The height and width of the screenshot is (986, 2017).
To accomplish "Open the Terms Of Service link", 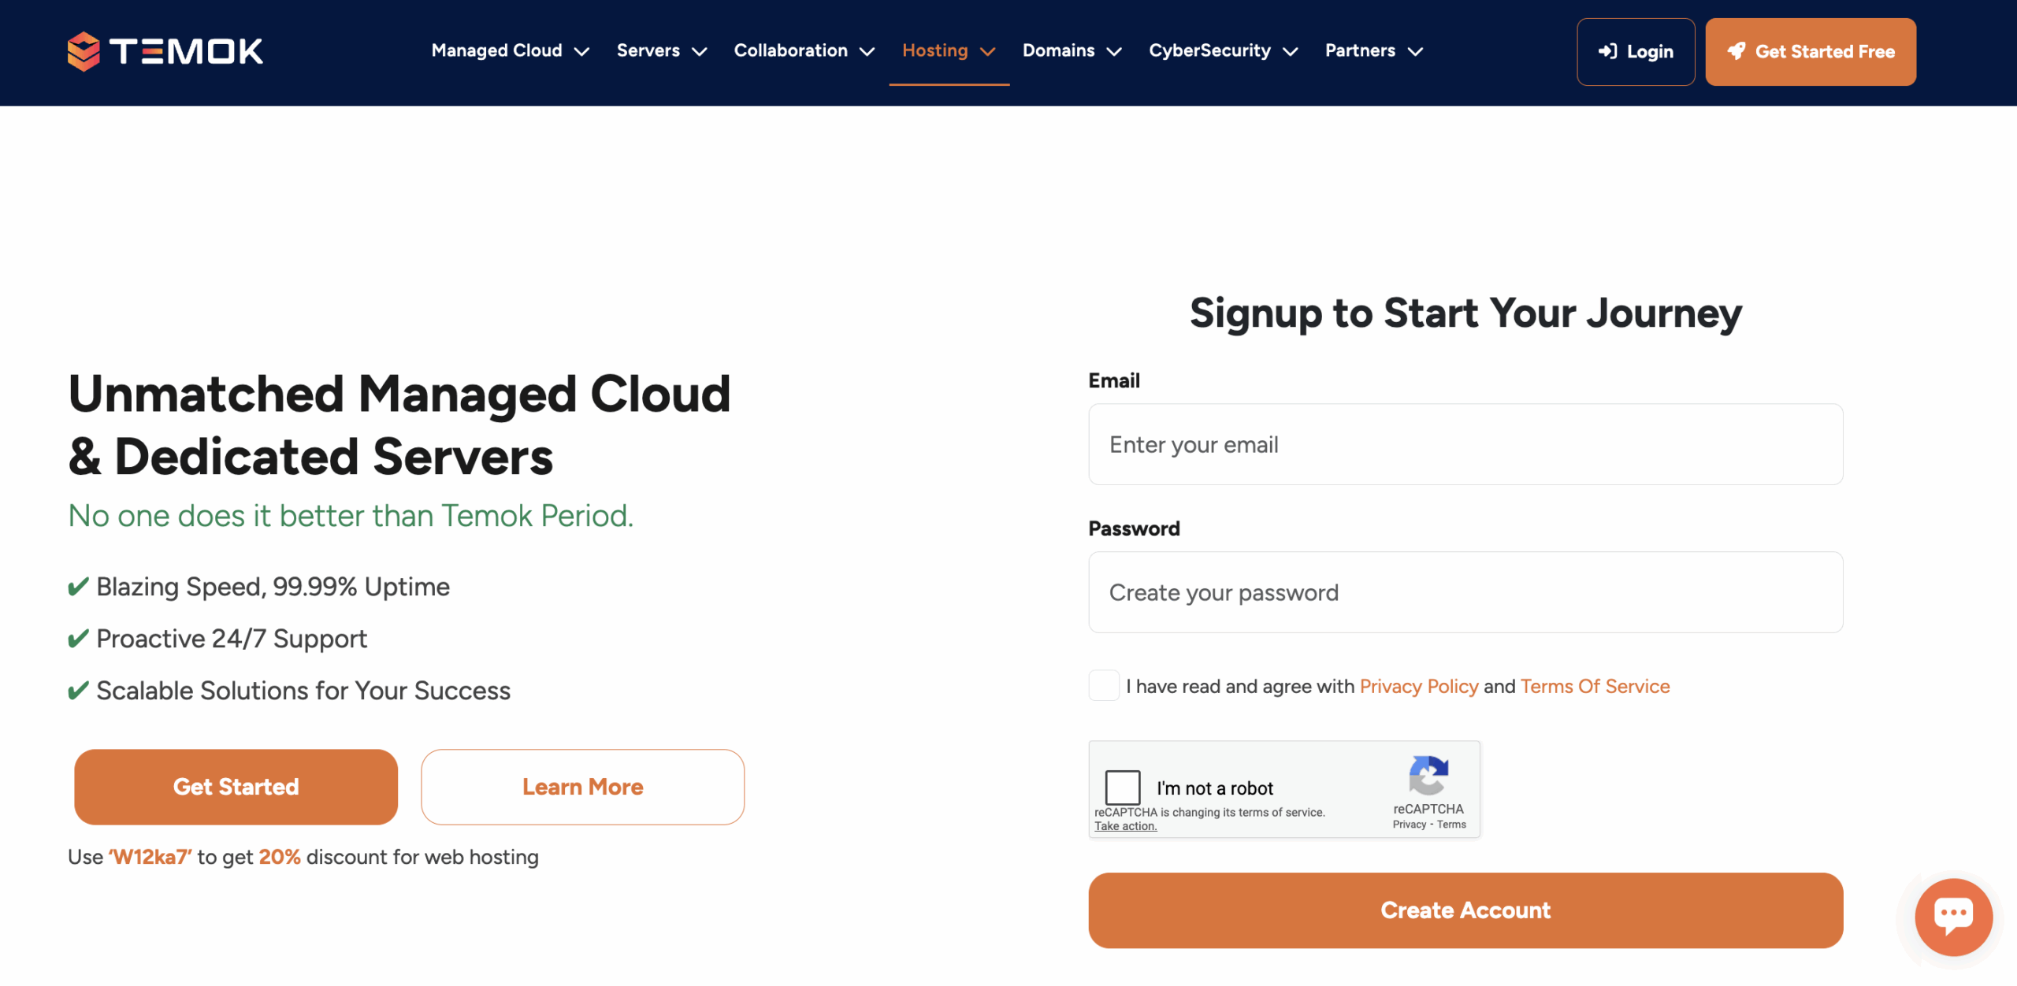I will pyautogui.click(x=1595, y=687).
